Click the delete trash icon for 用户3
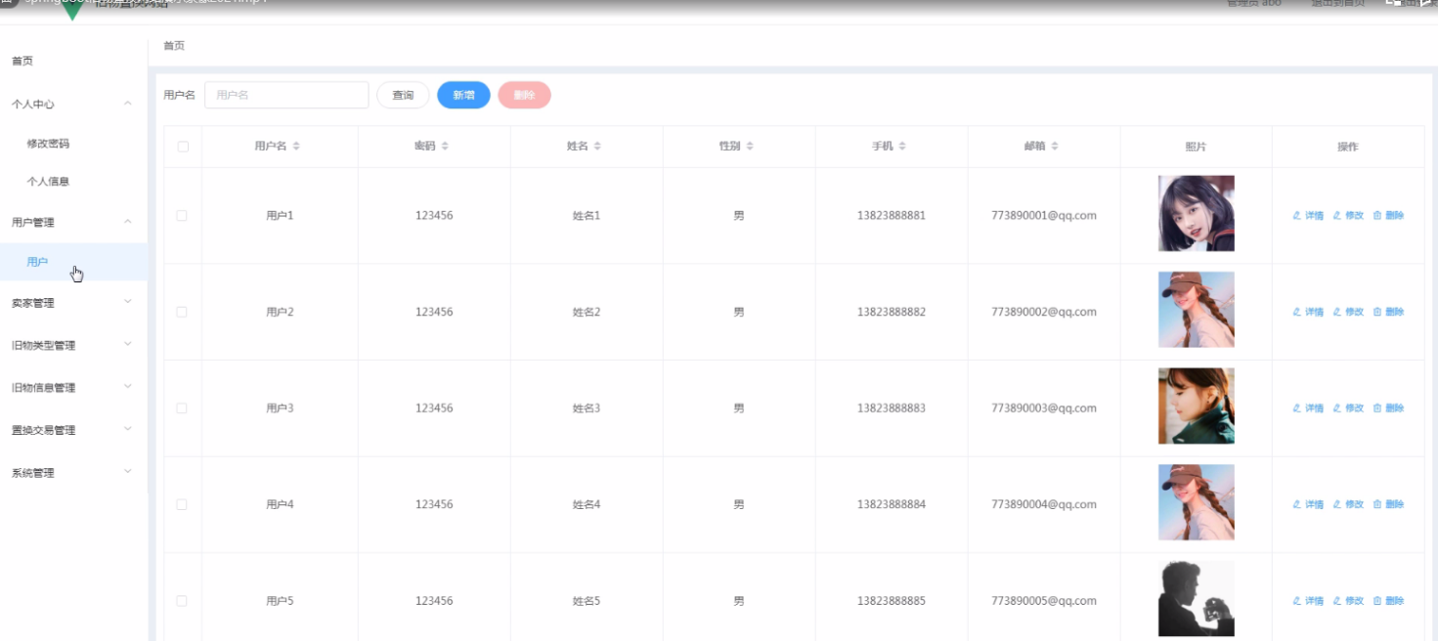 1377,408
